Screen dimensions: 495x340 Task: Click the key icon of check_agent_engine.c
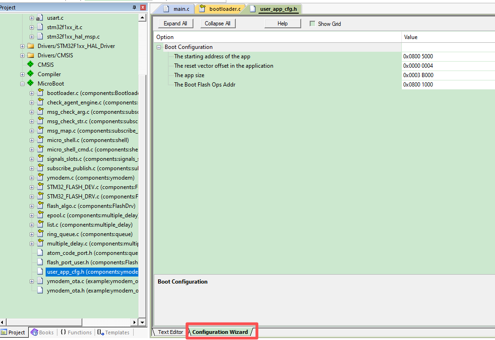pos(40,102)
